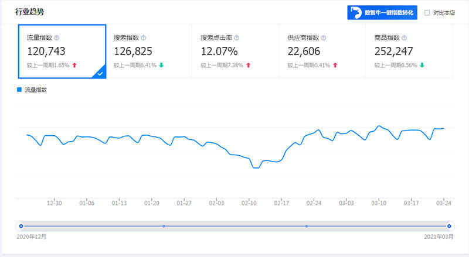Enable the 对比本店 checkbox

point(427,13)
